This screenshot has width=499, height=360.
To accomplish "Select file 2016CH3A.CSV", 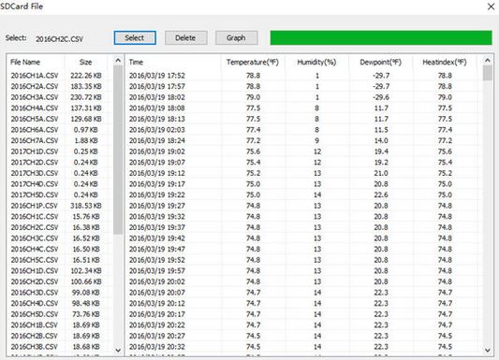I will click(x=35, y=97).
